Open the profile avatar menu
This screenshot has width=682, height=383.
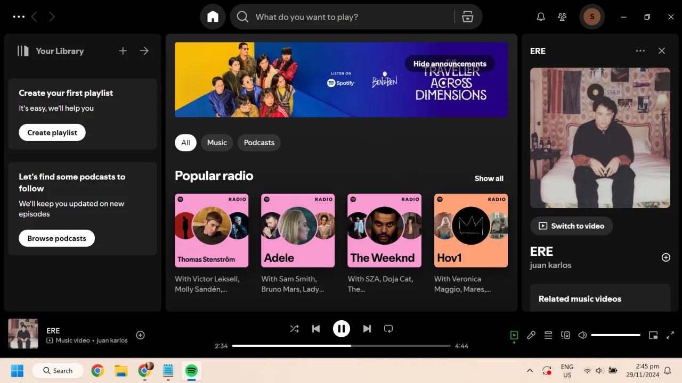pos(592,17)
